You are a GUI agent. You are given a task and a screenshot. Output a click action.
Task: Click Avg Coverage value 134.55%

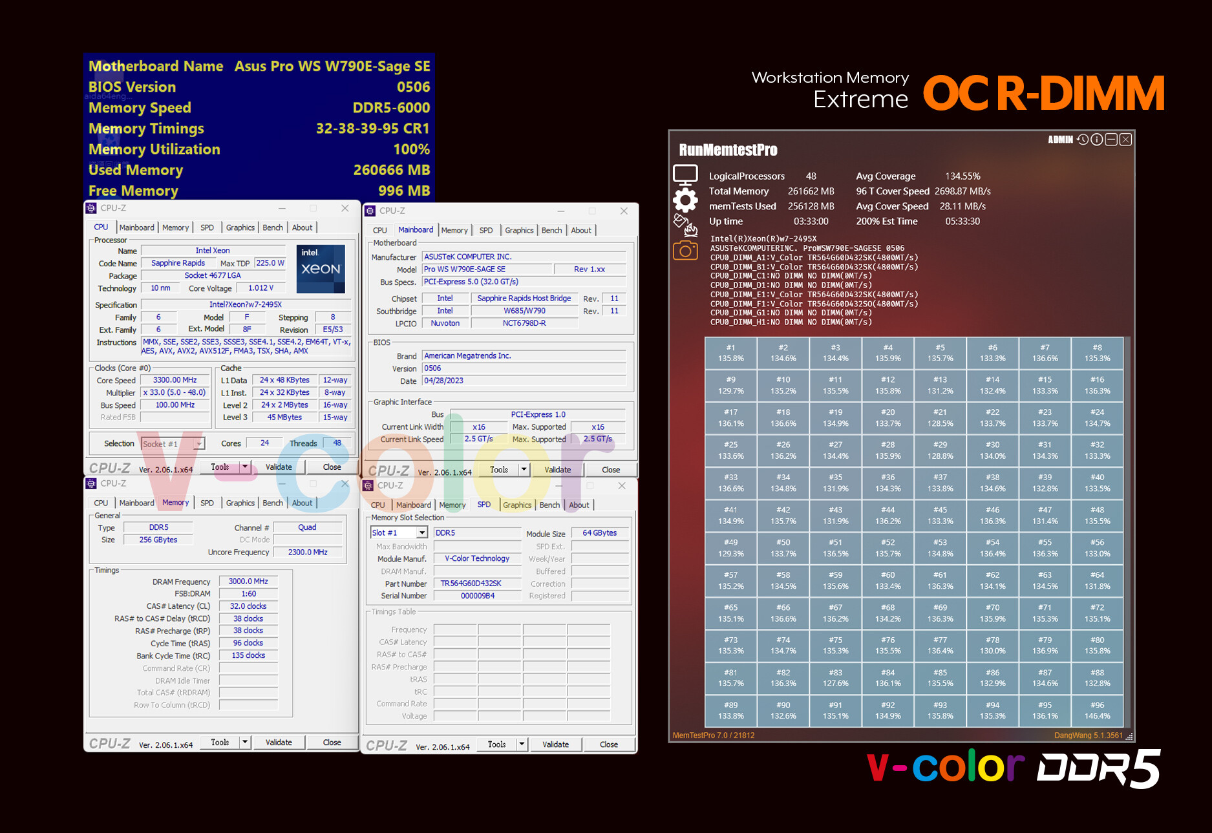coord(962,176)
